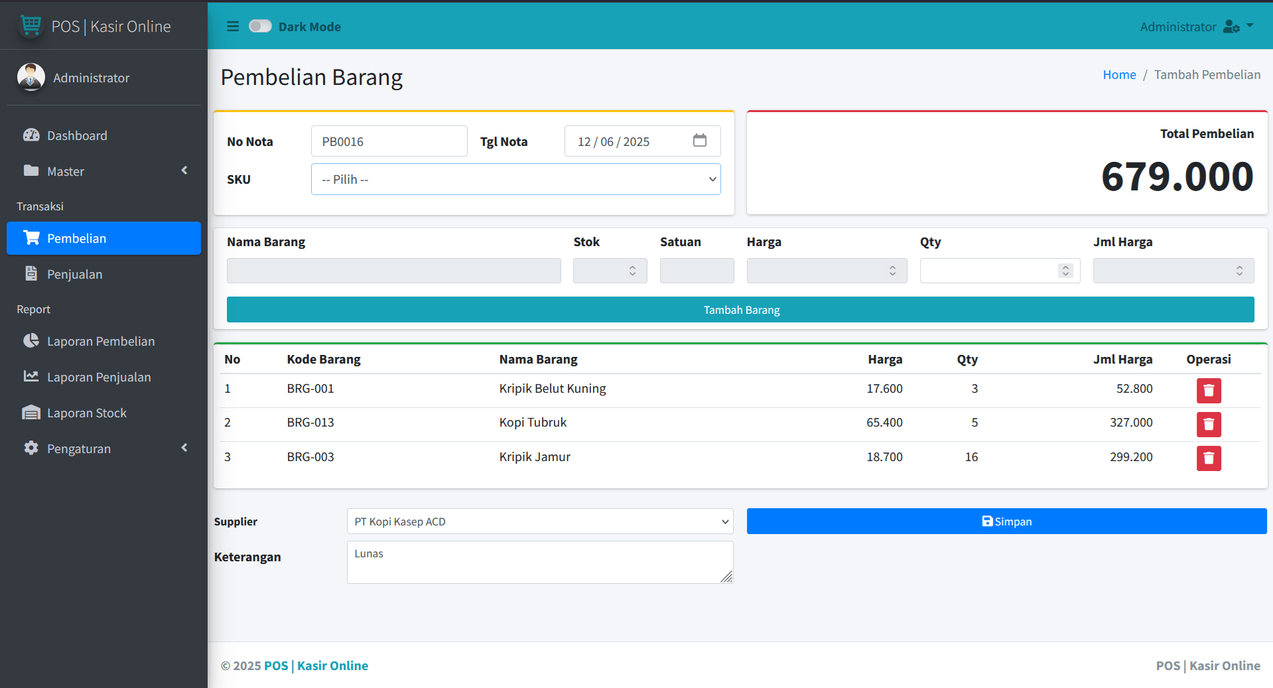Image resolution: width=1273 pixels, height=688 pixels.
Task: Click the Master folder icon
Action: [31, 171]
